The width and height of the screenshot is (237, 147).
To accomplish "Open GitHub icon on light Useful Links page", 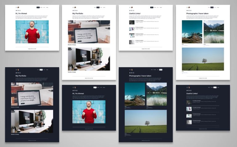I will point(132,10).
